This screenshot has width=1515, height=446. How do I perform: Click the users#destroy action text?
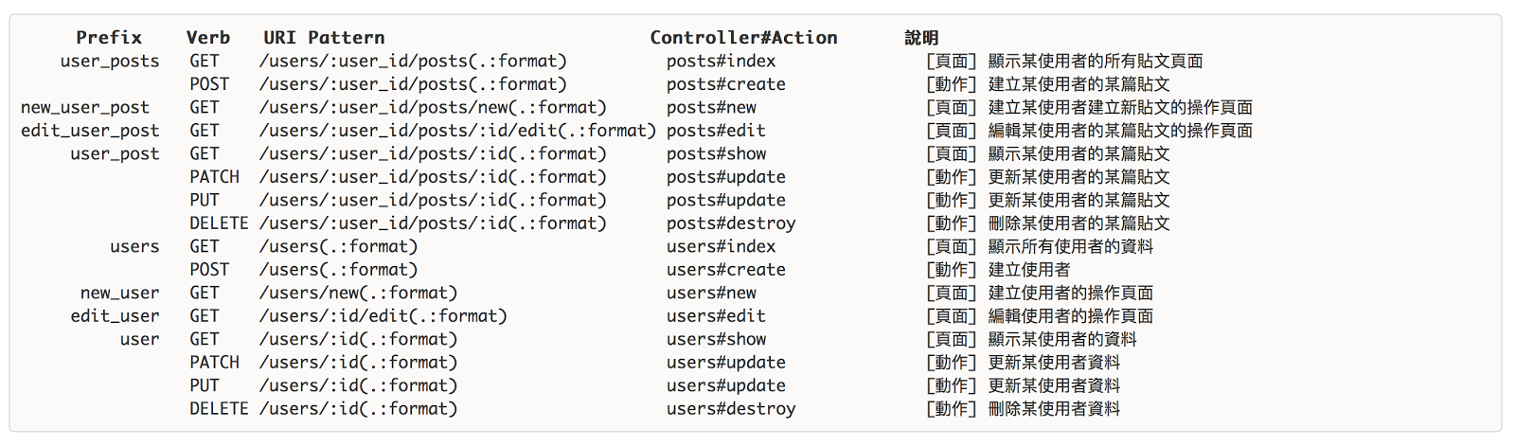coord(731,409)
